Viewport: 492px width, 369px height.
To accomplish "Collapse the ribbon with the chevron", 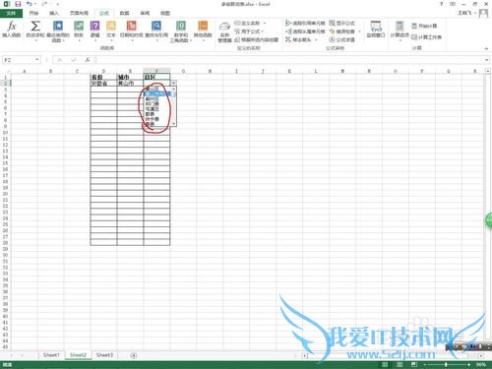I will [x=486, y=48].
